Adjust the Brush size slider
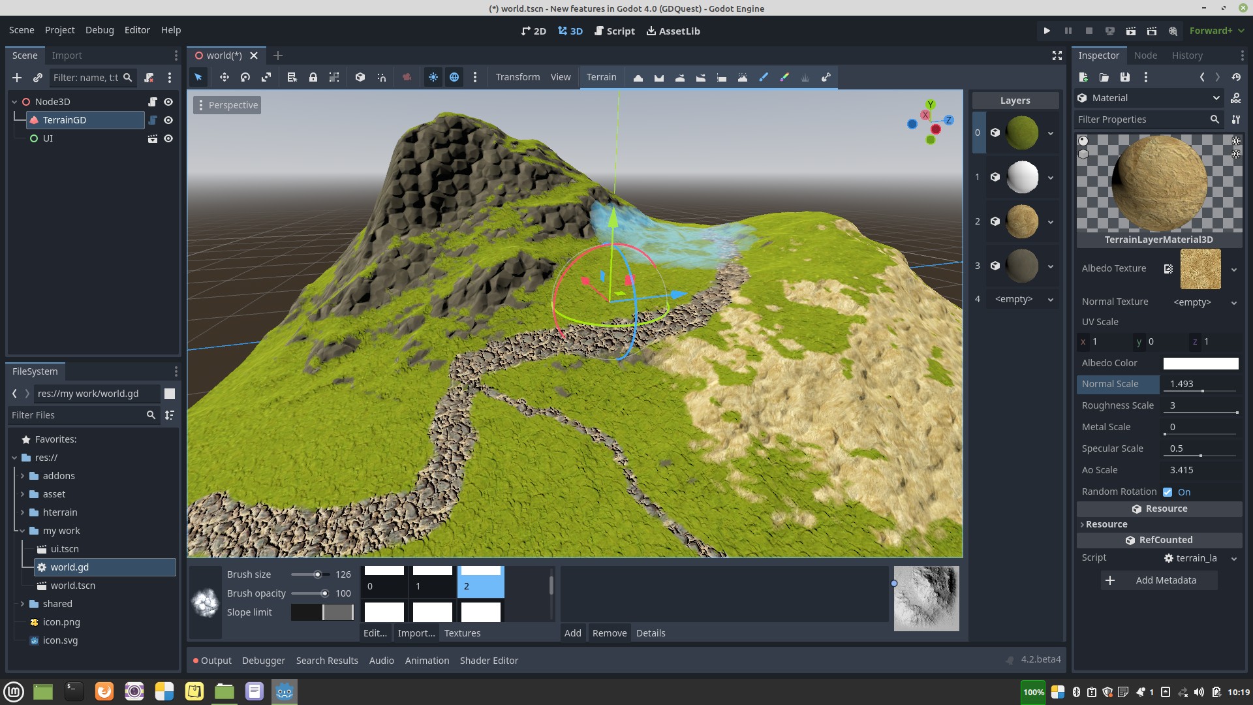 click(311, 574)
